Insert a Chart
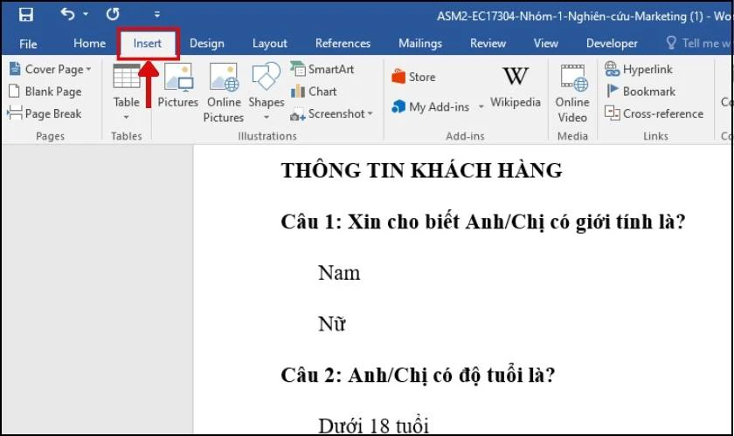Viewport: 734px width, 436px height. 314,92
